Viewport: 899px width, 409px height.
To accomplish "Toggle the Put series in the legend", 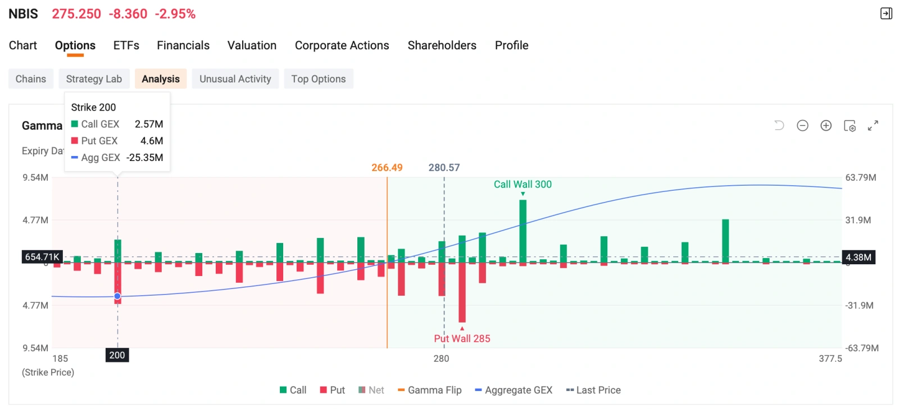I will (x=333, y=390).
